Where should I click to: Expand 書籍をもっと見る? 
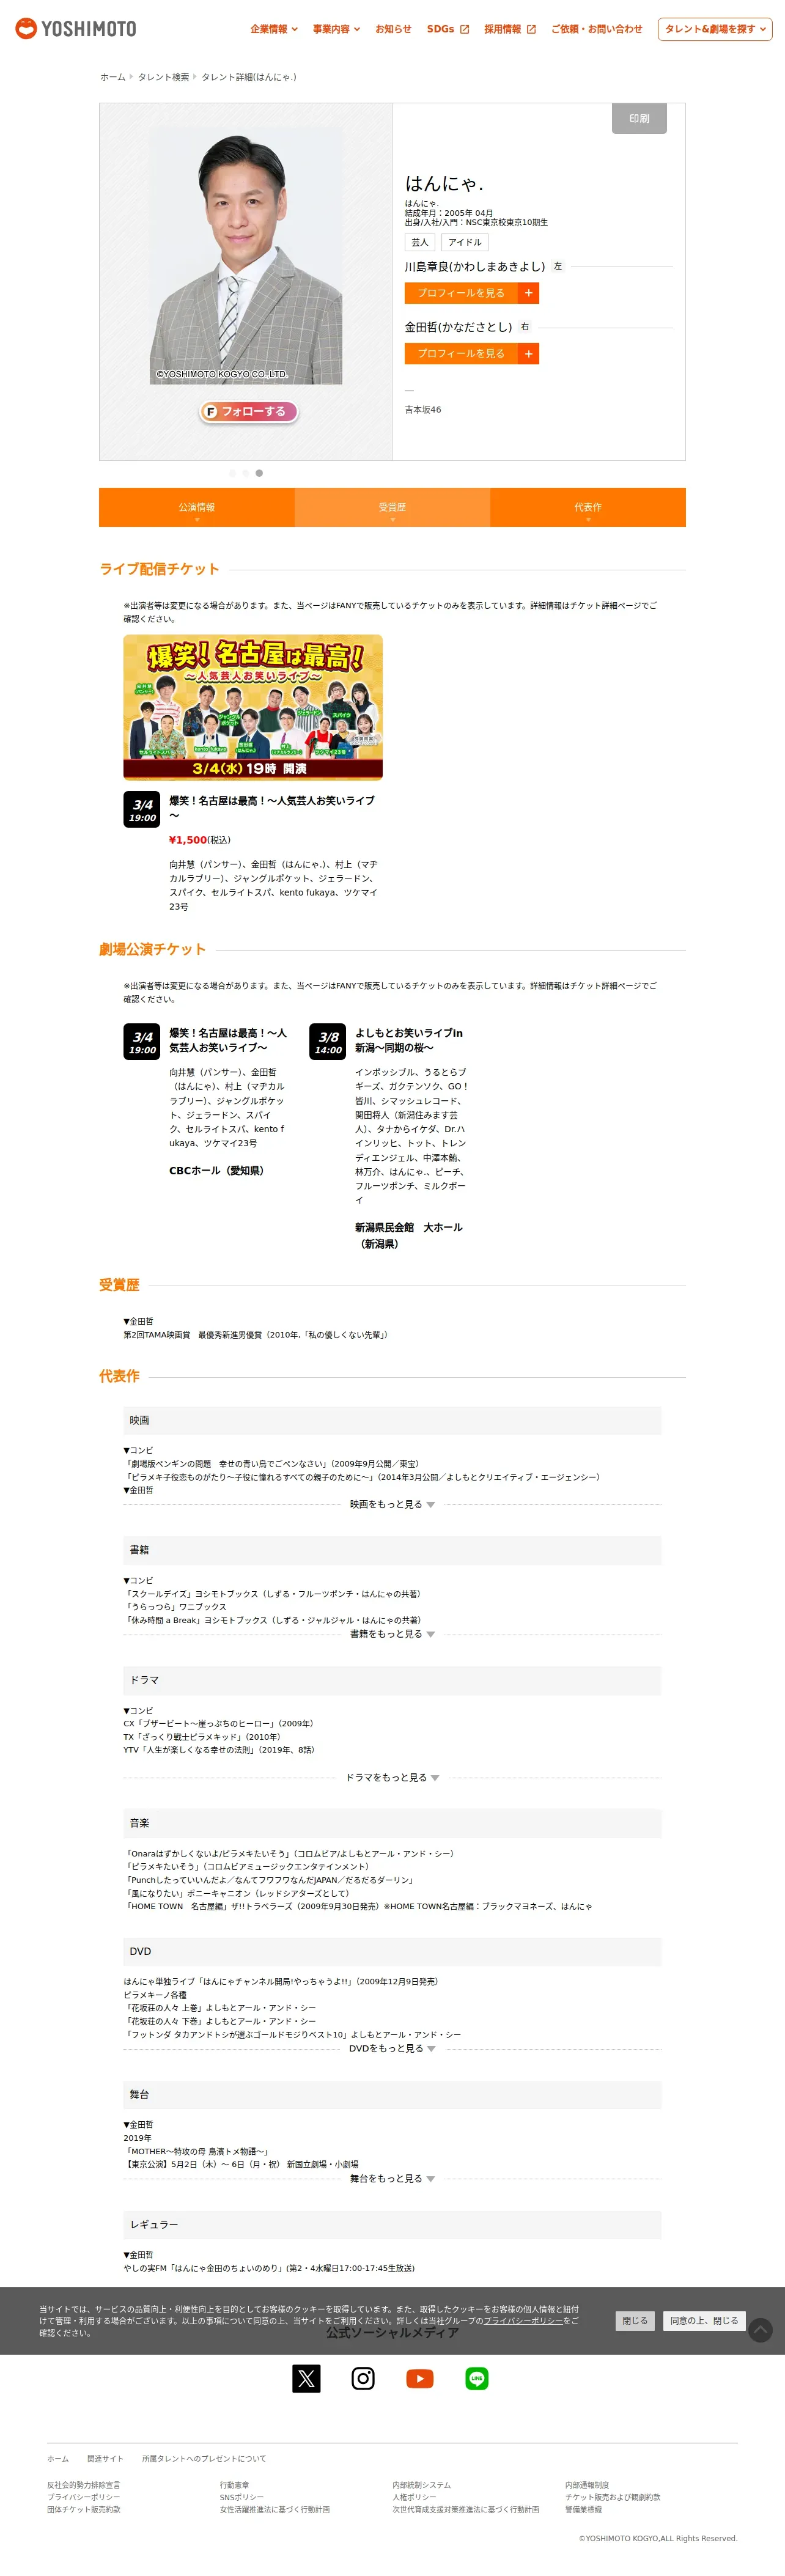(392, 1634)
